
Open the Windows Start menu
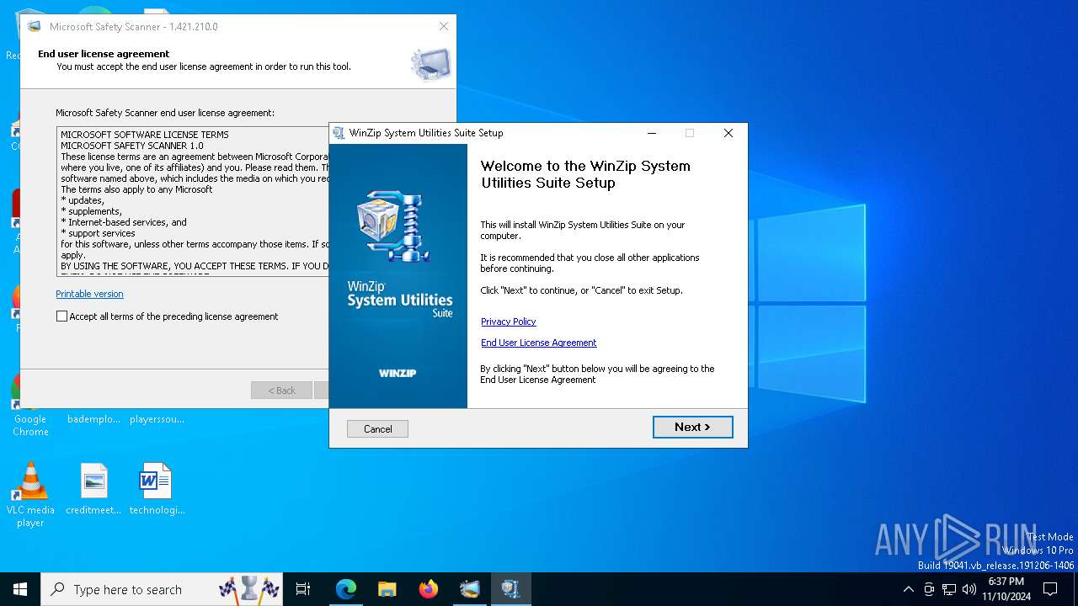20,589
